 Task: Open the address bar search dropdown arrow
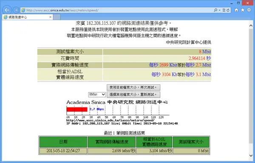click(x=220, y=10)
